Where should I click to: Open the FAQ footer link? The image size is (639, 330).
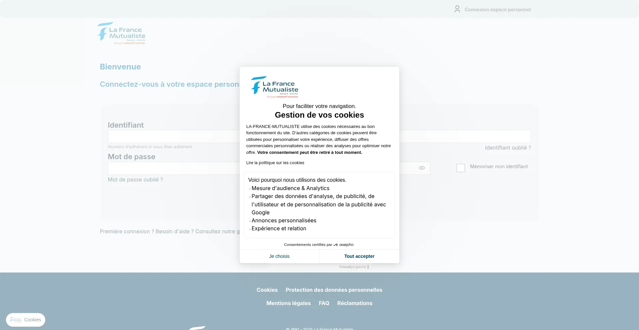[x=324, y=303]
